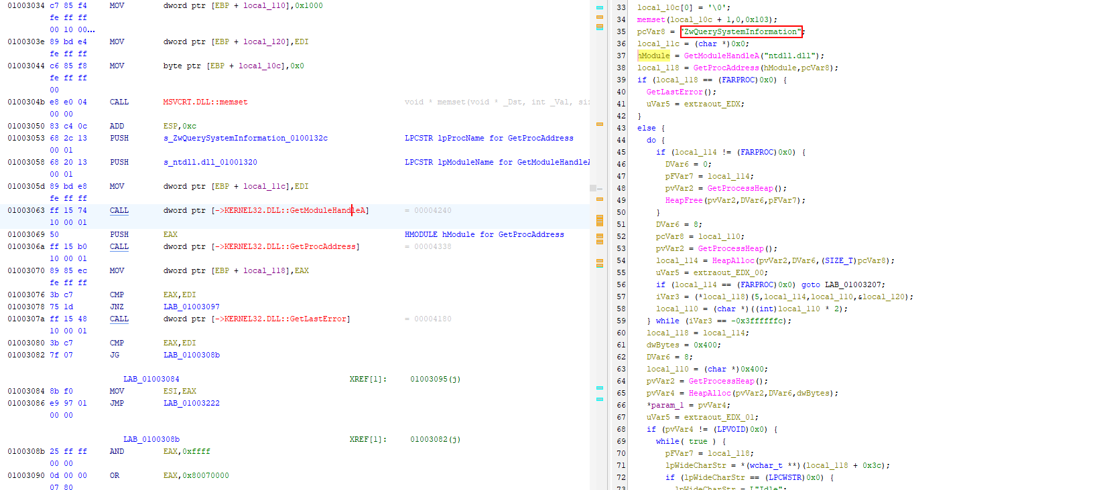Select the LAB_01003084 label definition
The width and height of the screenshot is (1097, 490).
pyautogui.click(x=151, y=379)
